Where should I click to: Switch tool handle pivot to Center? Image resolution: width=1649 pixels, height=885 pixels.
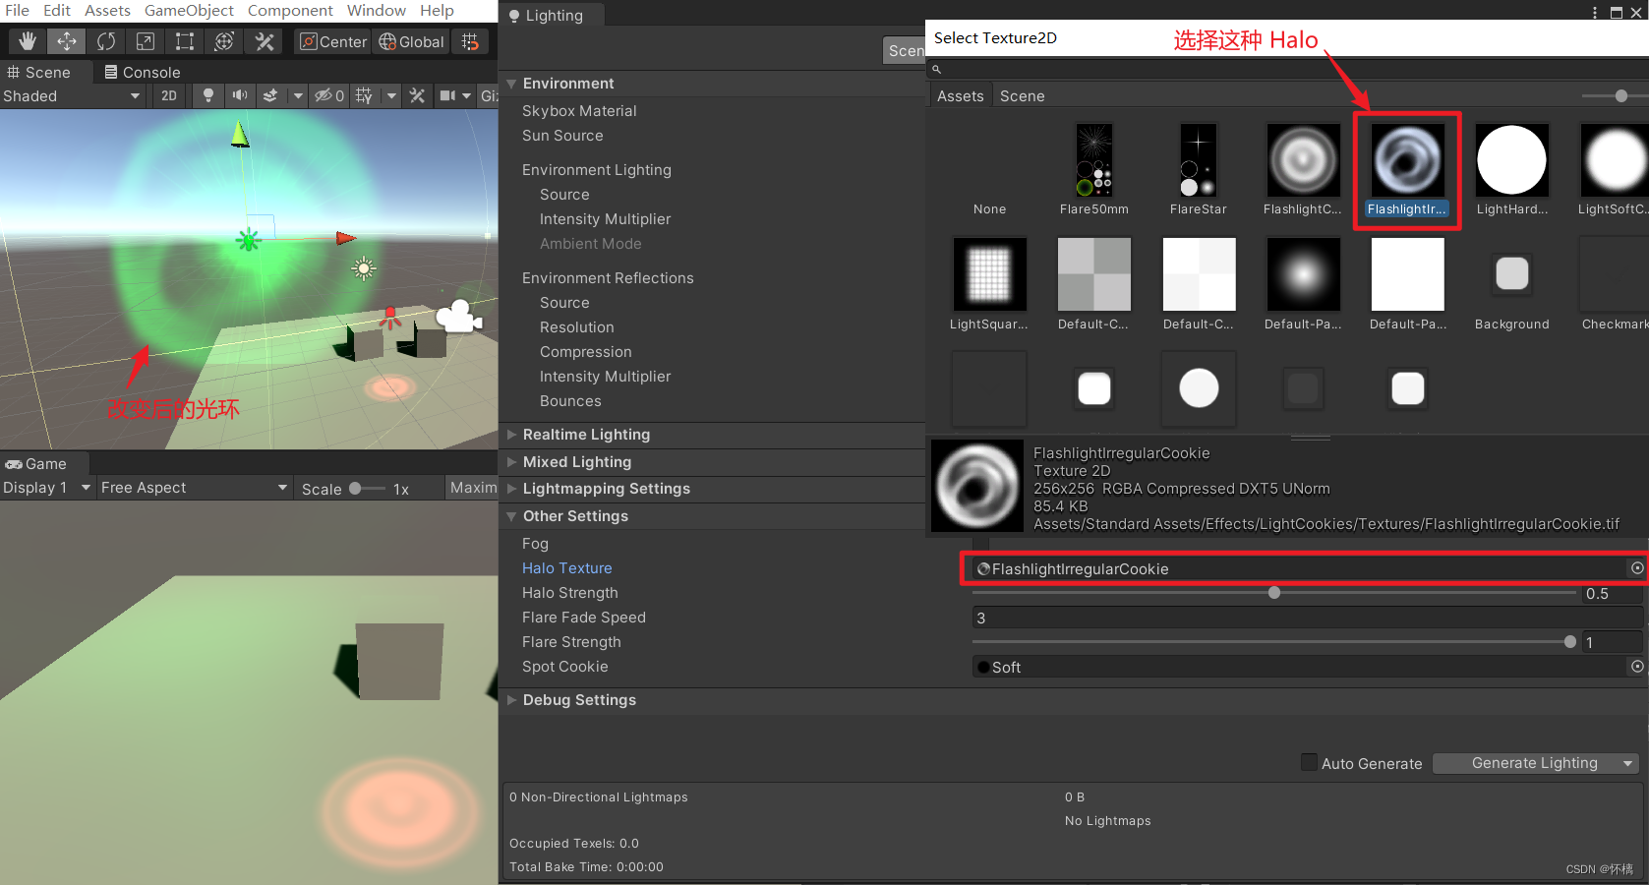coord(331,41)
